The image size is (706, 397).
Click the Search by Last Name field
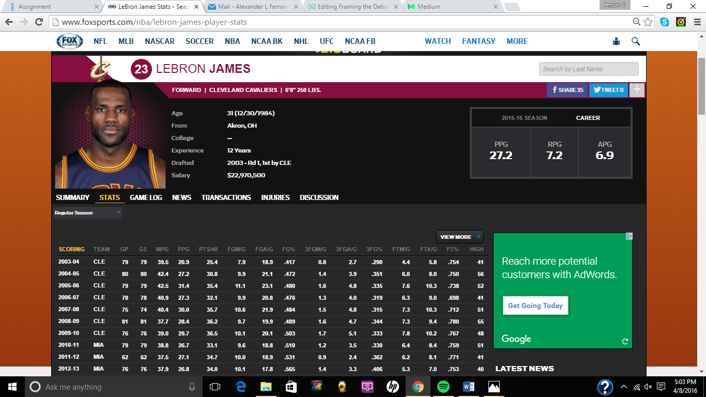pyautogui.click(x=589, y=69)
